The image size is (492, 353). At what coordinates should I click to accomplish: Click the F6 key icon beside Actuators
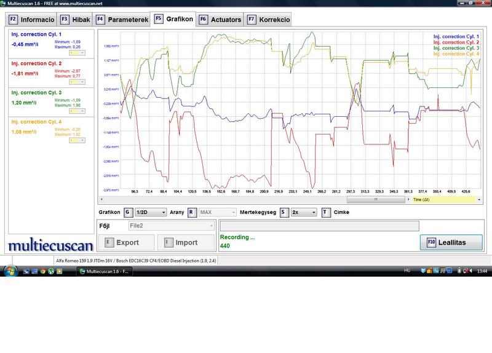click(203, 20)
